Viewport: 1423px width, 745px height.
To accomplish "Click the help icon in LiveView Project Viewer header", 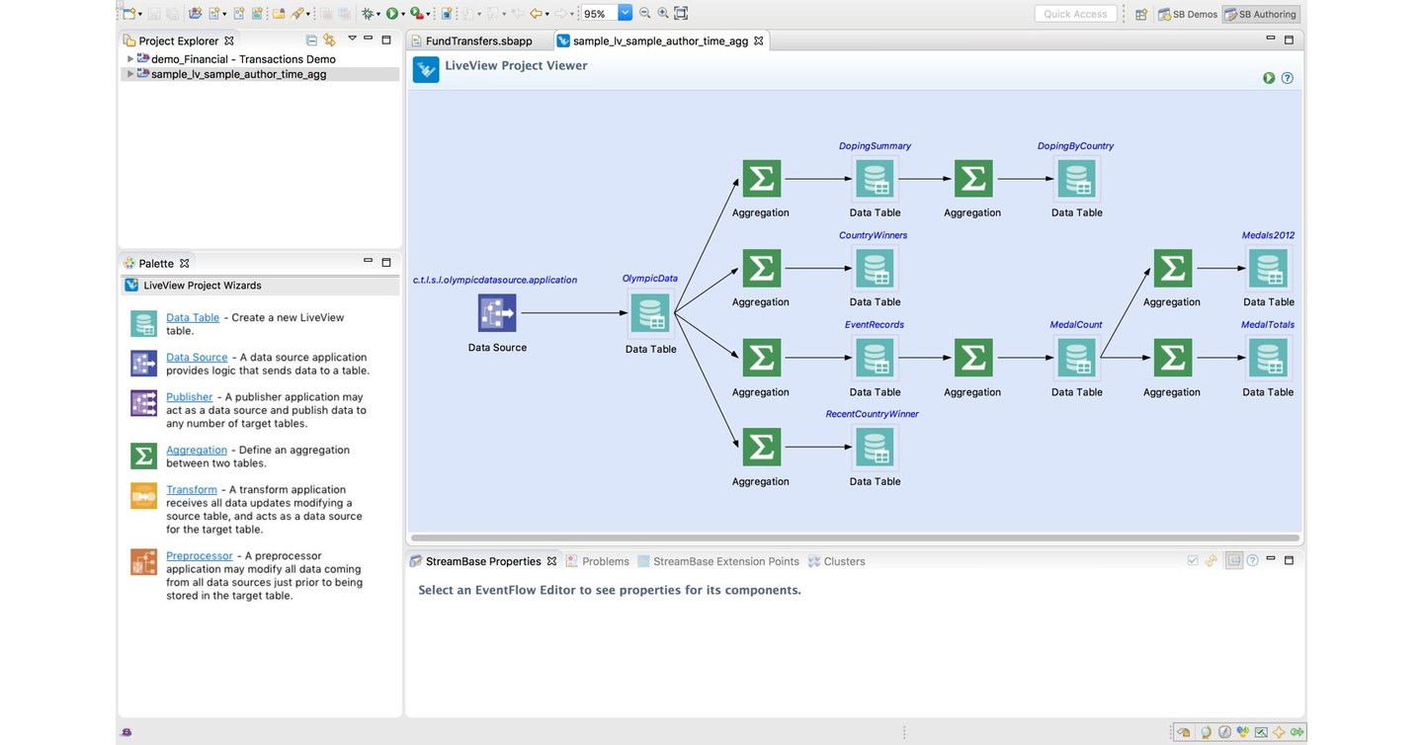I will coord(1288,78).
